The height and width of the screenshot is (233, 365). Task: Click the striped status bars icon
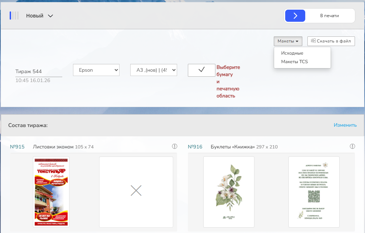click(x=14, y=16)
